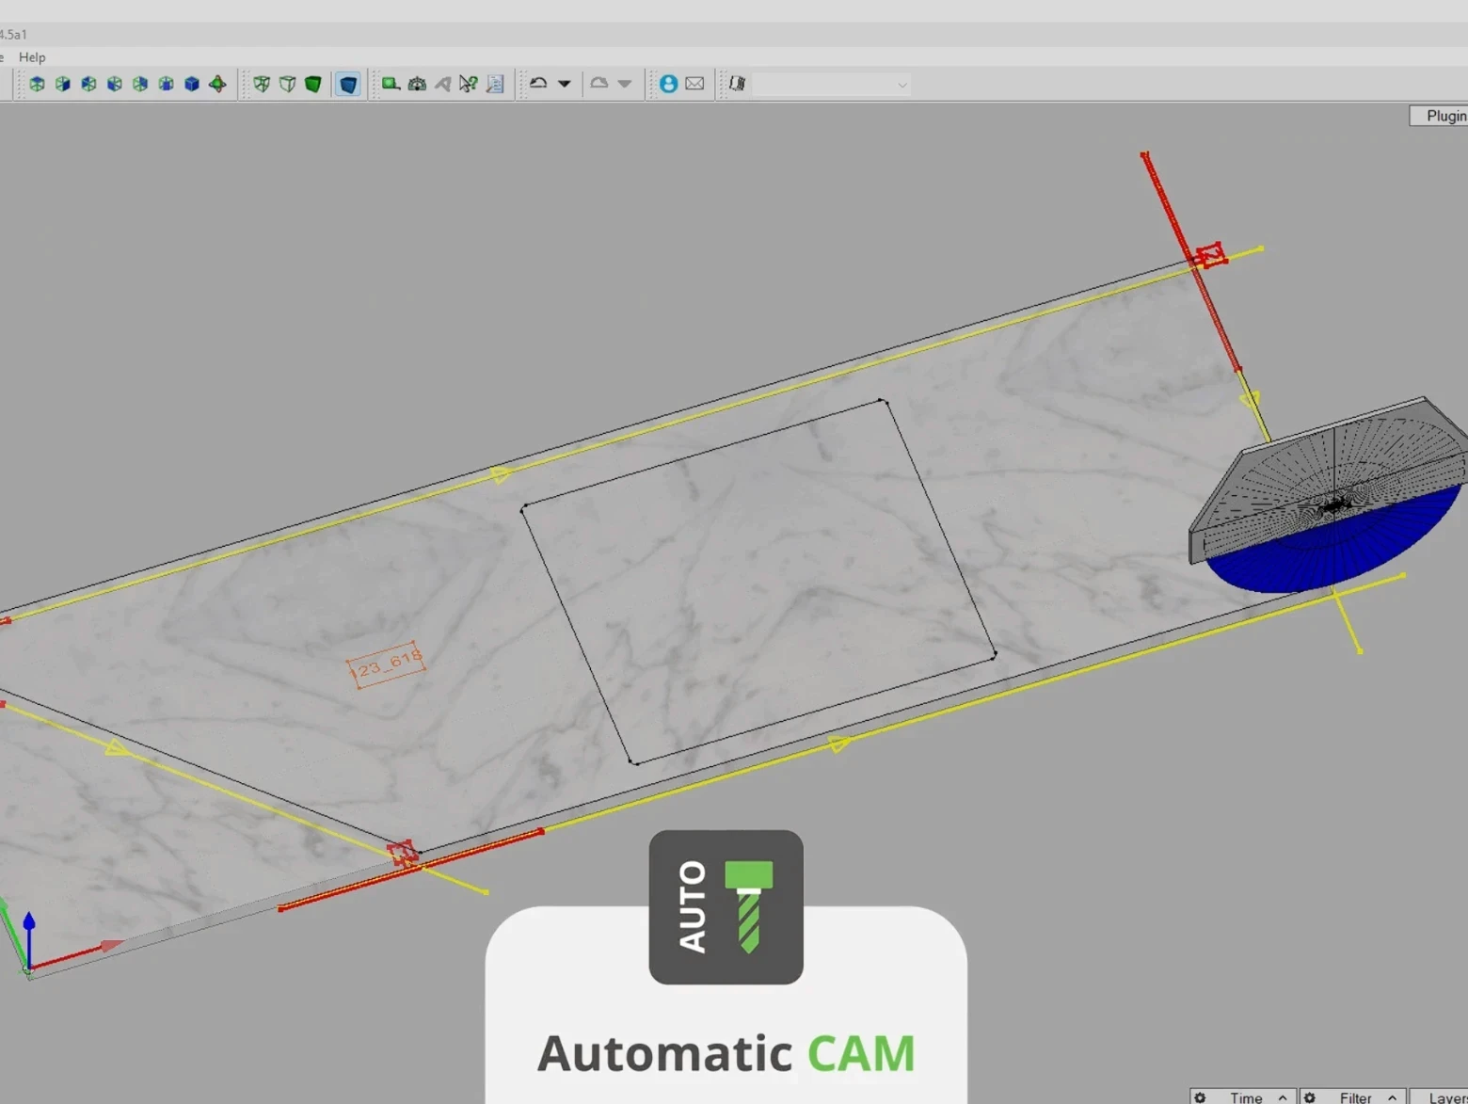This screenshot has height=1104, width=1468.
Task: Click the solid blue cube view icon
Action: 192,84
